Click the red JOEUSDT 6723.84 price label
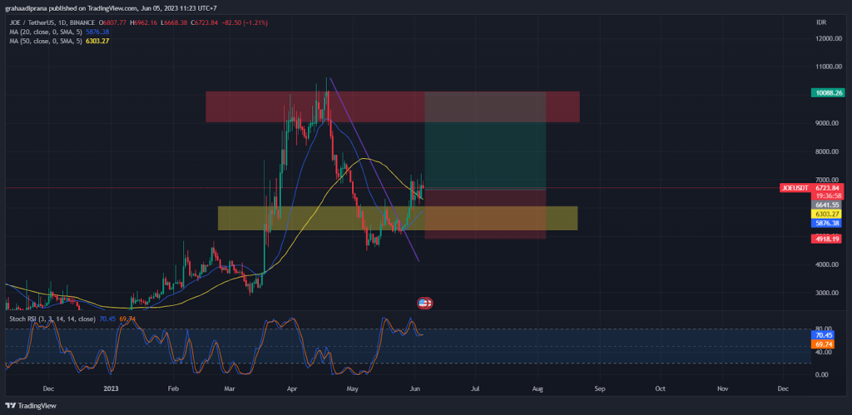The height and width of the screenshot is (415, 852). tap(811, 188)
